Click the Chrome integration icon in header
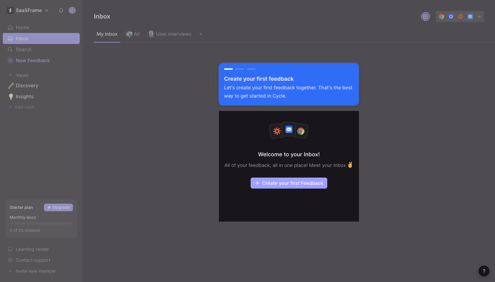Screen dimensions: 495x282 click(441, 16)
